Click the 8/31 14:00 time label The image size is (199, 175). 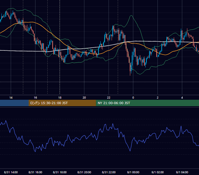(x=11, y=172)
